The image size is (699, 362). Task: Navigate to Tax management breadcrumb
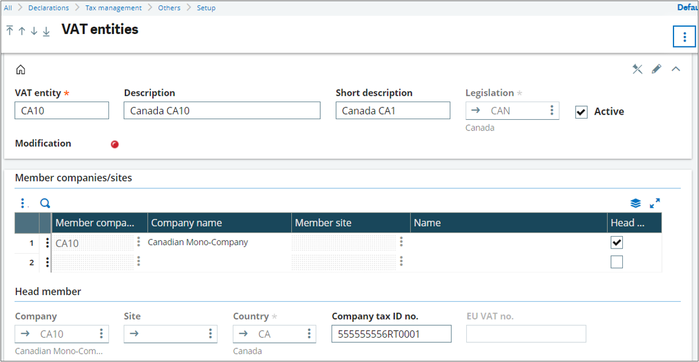[114, 8]
